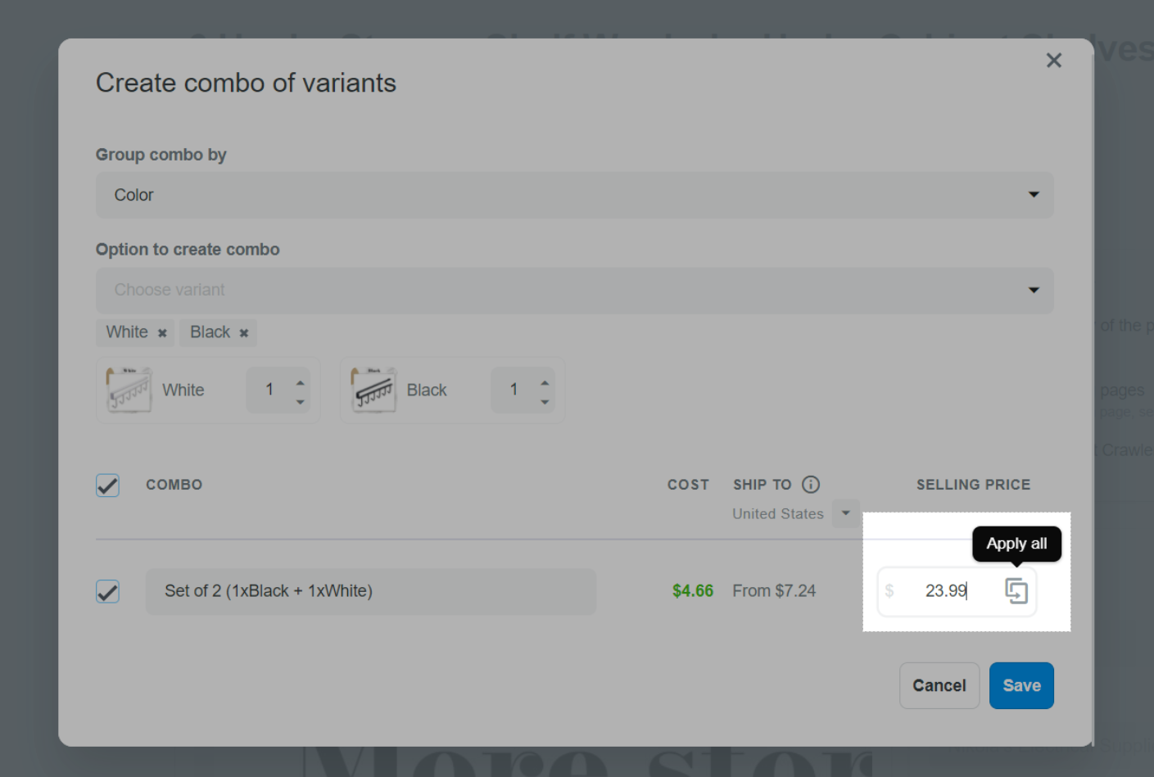1154x777 pixels.
Task: Cancel the combo creation
Action: click(939, 685)
